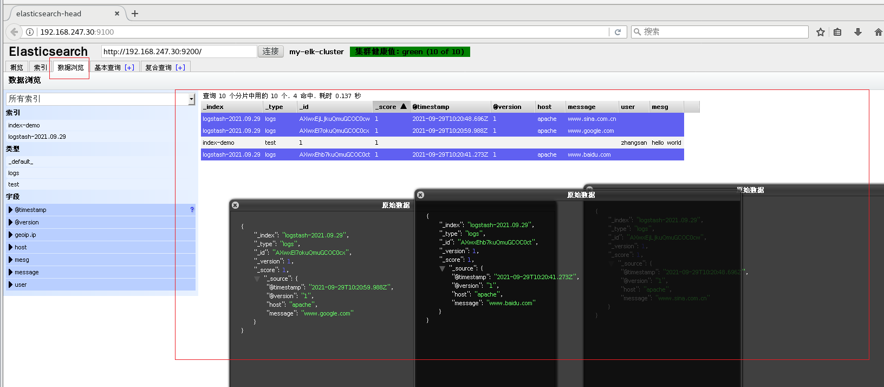Click the site information icon

pos(30,32)
